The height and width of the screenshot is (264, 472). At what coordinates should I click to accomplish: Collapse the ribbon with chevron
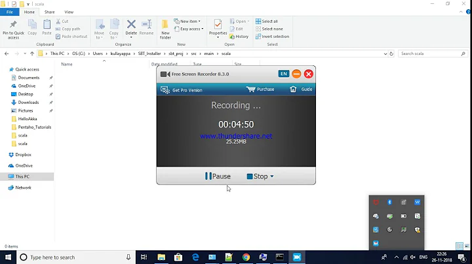click(x=461, y=12)
